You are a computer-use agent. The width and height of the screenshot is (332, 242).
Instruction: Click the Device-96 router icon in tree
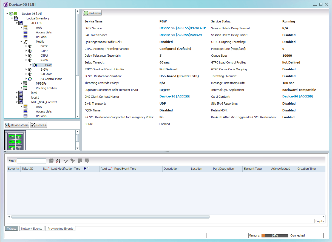[x=11, y=14]
